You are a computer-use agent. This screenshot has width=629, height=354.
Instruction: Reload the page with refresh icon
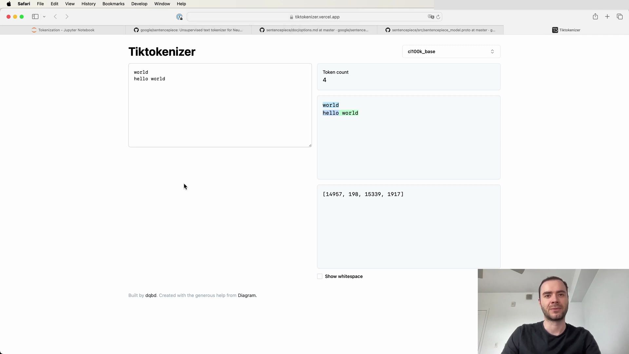tap(438, 17)
